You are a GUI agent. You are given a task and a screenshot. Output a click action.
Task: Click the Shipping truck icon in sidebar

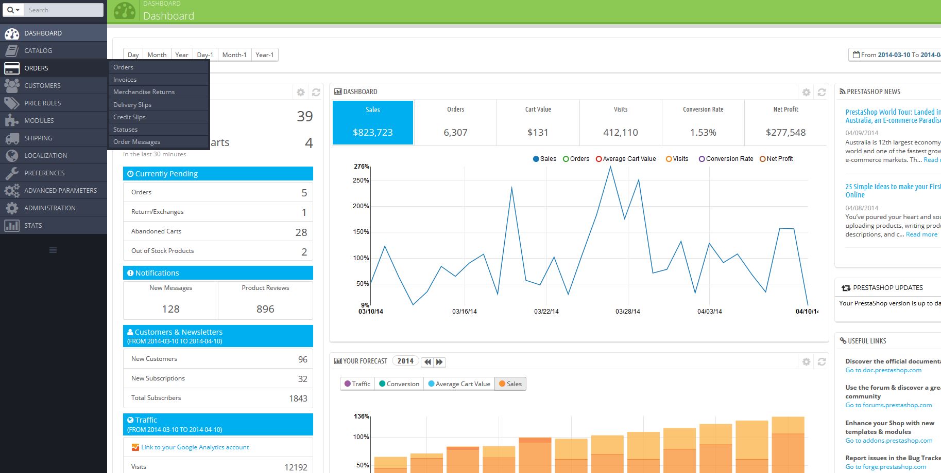tap(11, 138)
